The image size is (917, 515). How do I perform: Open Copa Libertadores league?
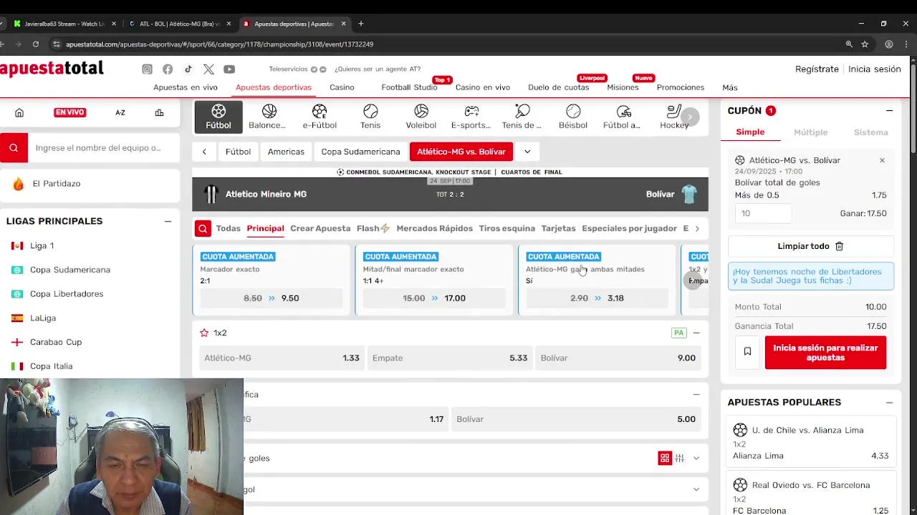pos(67,294)
